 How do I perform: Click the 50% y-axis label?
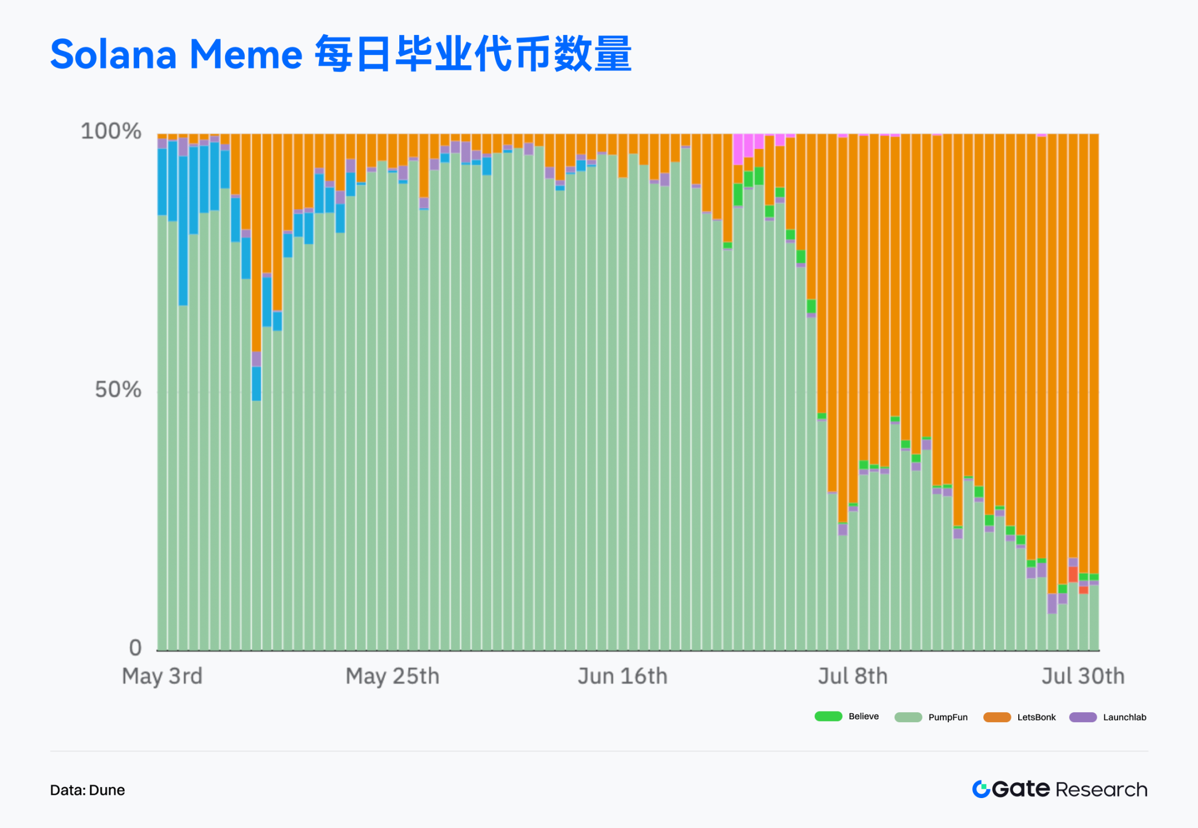coord(118,390)
